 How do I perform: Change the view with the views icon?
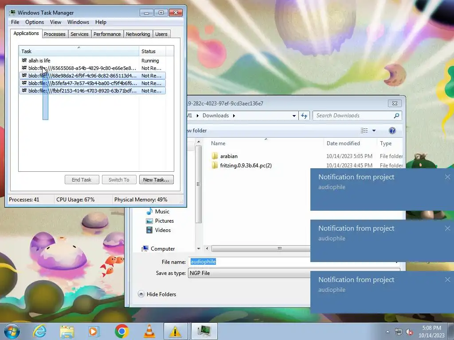pos(364,131)
